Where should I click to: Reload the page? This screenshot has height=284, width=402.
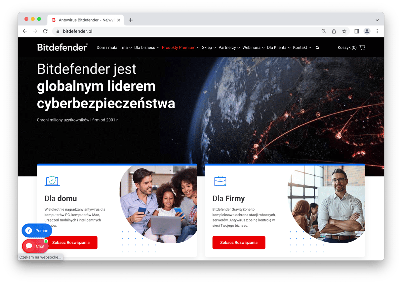click(x=45, y=31)
